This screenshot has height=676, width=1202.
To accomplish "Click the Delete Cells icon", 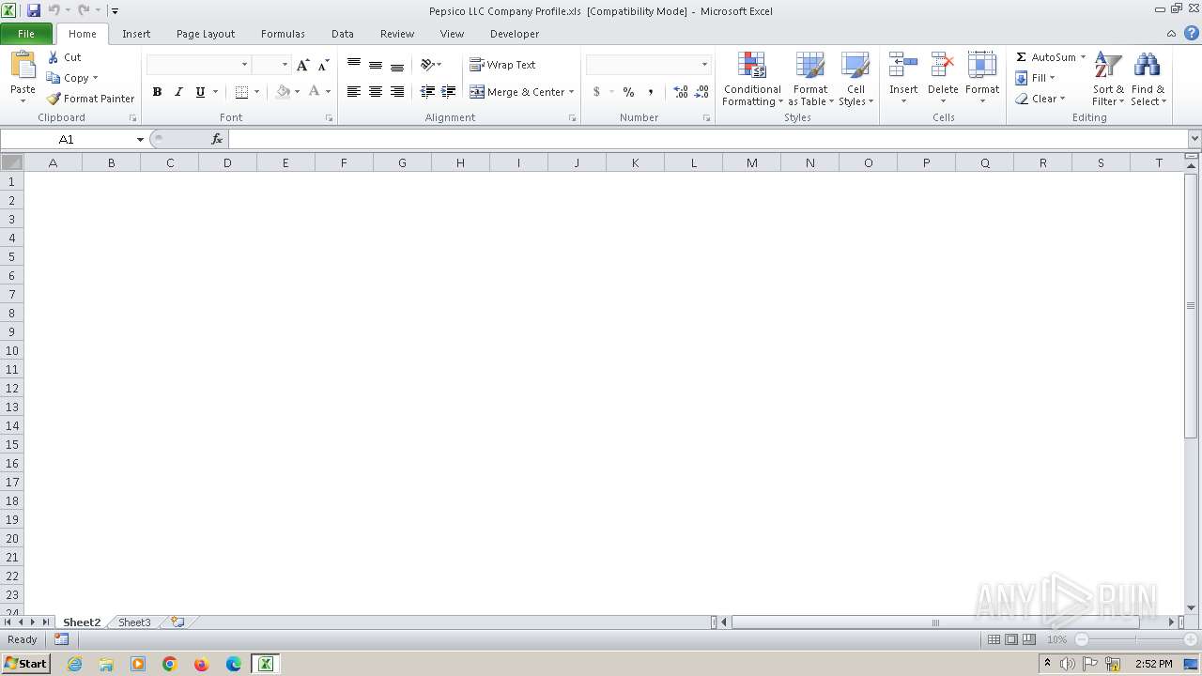I will pos(943,66).
